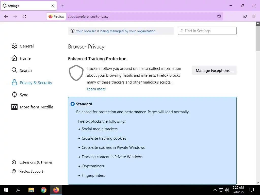Close the Settings tab
The image size is (260, 195).
tap(53, 6)
